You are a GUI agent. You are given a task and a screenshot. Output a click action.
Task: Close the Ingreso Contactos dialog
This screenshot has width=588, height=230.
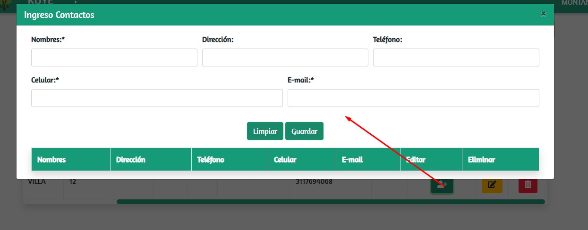[x=543, y=14]
